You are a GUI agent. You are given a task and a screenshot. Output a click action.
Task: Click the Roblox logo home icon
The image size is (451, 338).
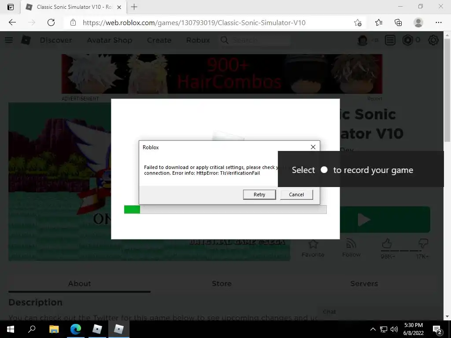26,40
